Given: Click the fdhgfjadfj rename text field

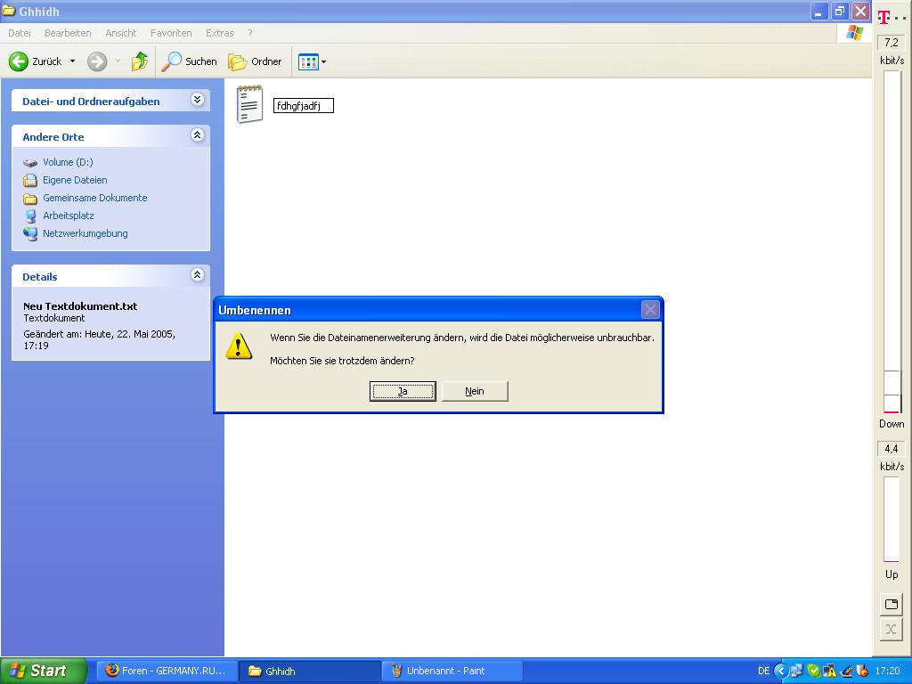Looking at the screenshot, I should point(304,106).
